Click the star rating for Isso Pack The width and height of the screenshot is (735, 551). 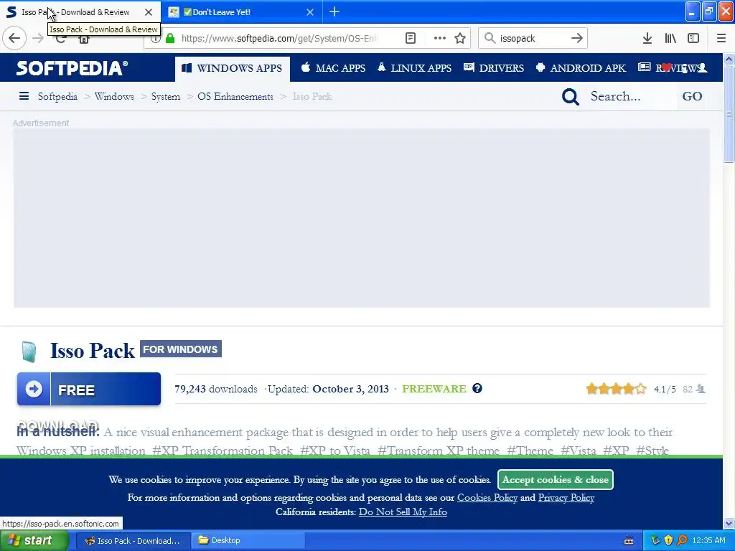[x=616, y=388]
